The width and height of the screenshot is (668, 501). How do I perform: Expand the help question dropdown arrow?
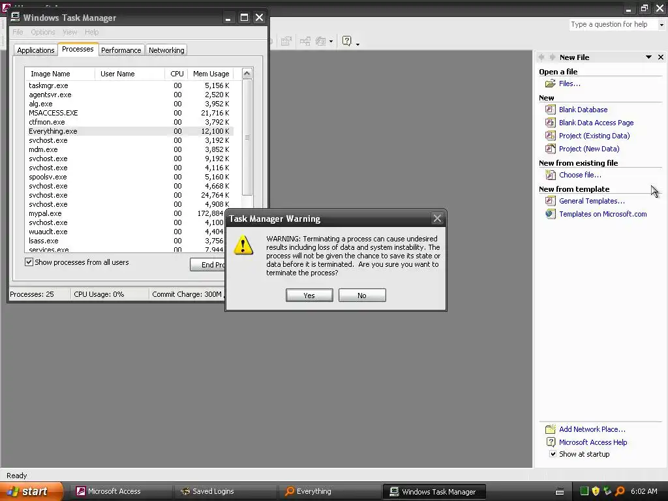(661, 25)
